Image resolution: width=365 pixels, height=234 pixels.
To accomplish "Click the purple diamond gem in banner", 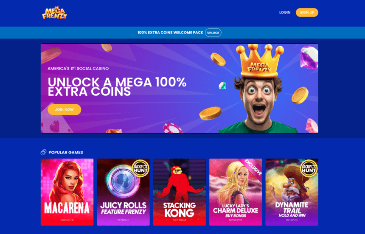I will pyautogui.click(x=309, y=57).
